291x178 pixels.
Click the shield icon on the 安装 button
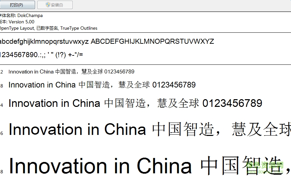48,5
